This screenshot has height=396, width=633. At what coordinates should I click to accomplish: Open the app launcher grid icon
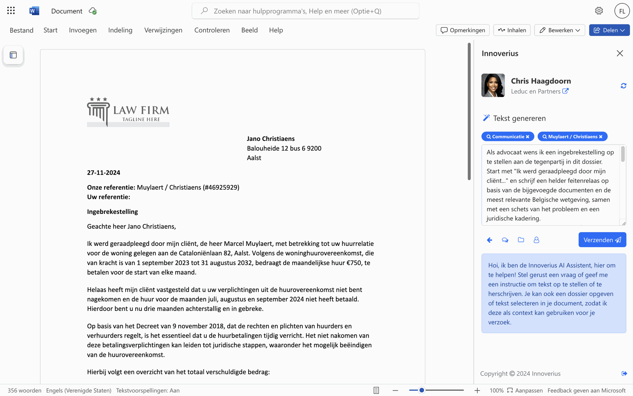(11, 11)
